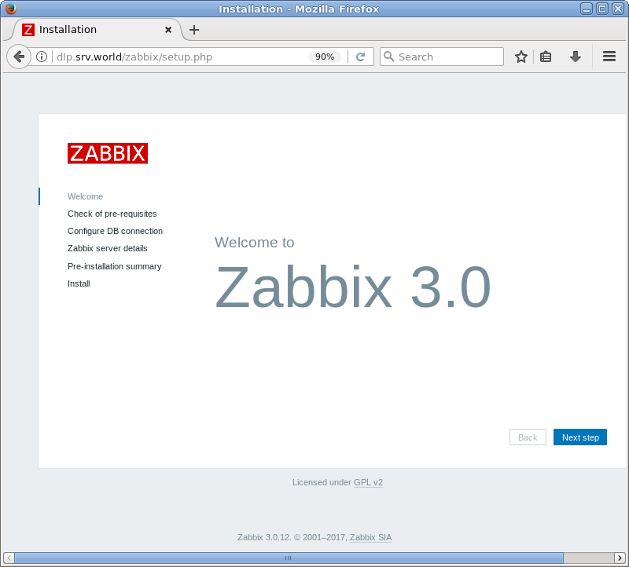Click the magnifier icon in search box
This screenshot has width=629, height=567.
click(388, 57)
